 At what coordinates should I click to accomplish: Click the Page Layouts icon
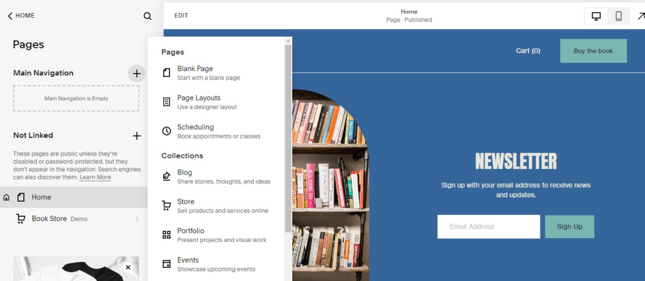pos(166,102)
